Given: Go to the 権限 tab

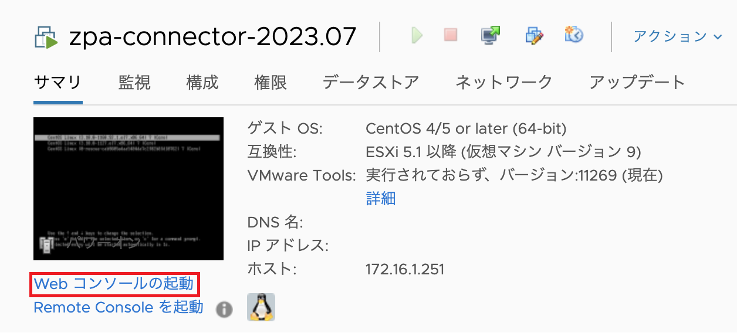Looking at the screenshot, I should coord(271,83).
